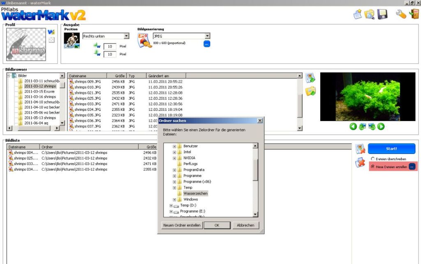Screen dimensions: 421x264
Task: Click the blue Start! button
Action: point(391,149)
